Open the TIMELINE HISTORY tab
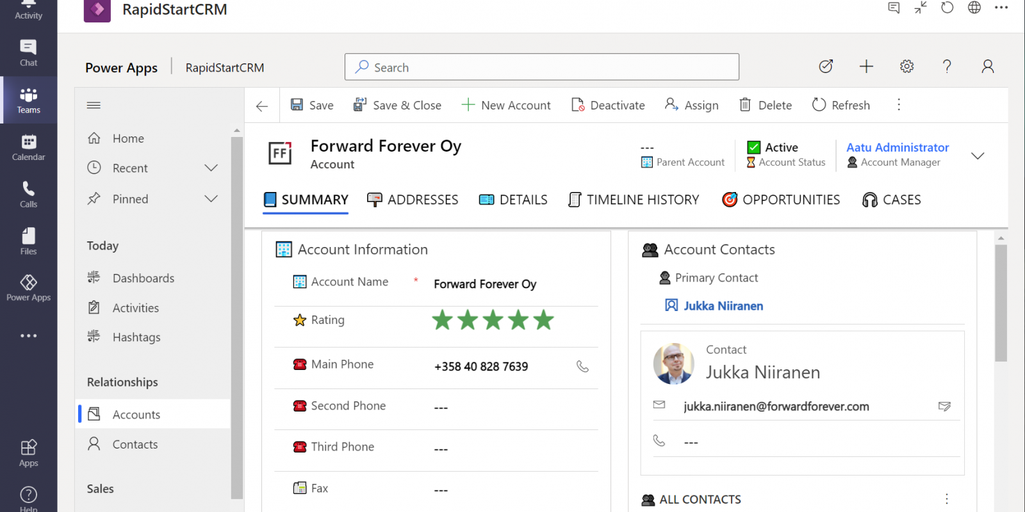The image size is (1025, 512). tap(634, 200)
